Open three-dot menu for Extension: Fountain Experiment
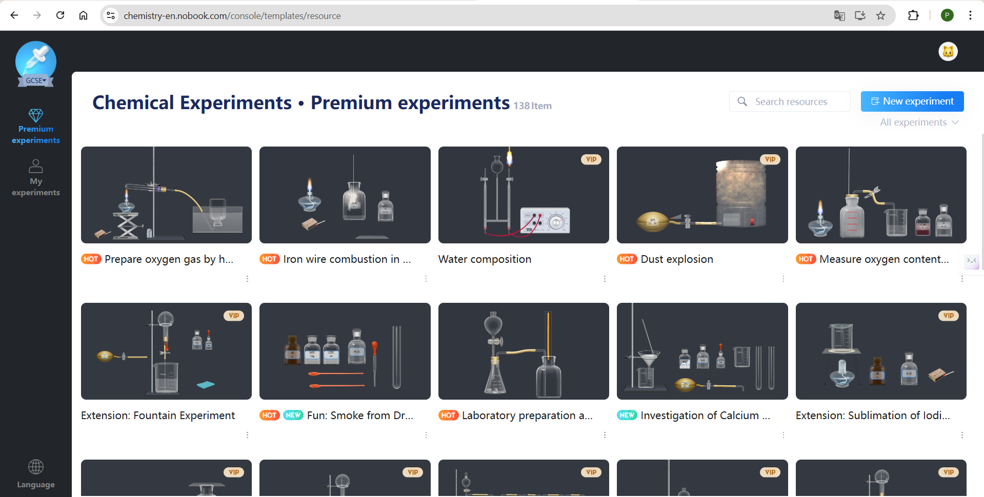Image resolution: width=984 pixels, height=497 pixels. [247, 435]
